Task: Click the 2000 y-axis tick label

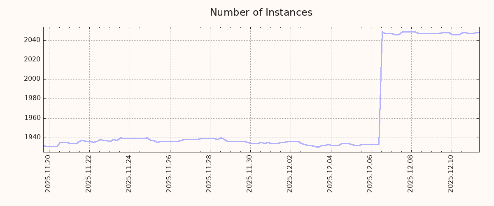Action: point(32,79)
